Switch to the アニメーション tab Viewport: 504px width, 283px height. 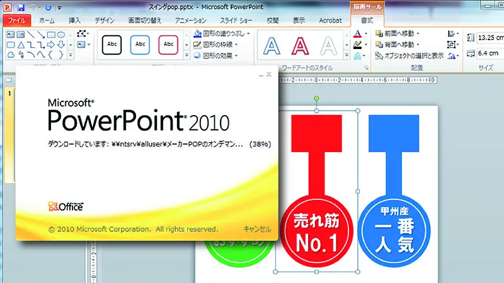pos(191,21)
